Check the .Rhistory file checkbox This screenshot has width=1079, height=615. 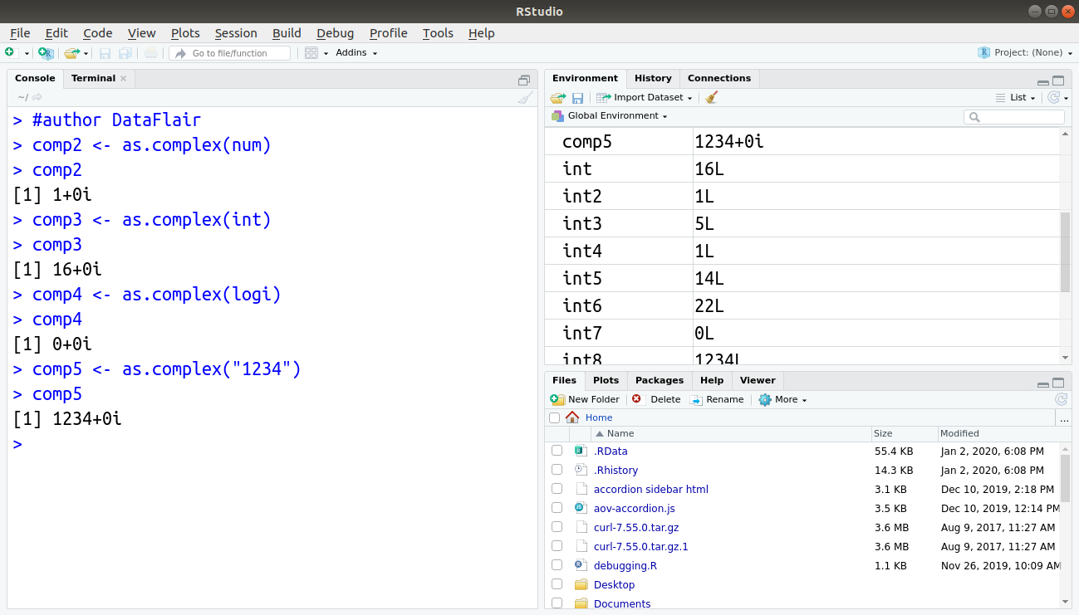(557, 470)
